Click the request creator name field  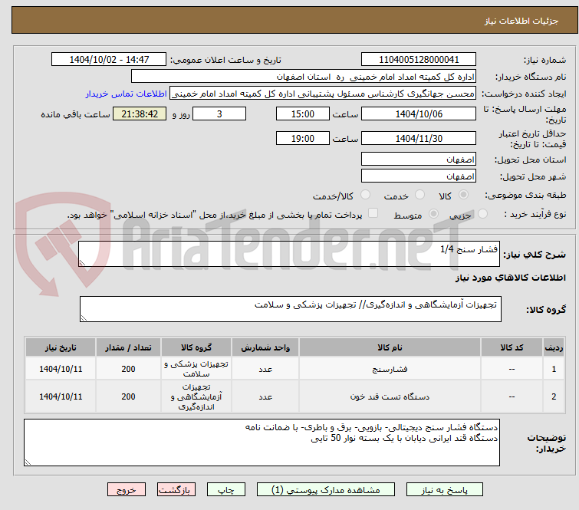tap(323, 94)
